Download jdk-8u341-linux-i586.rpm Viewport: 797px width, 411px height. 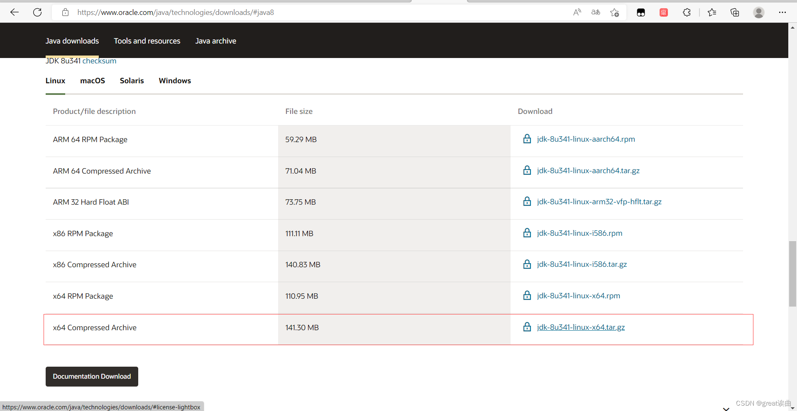[x=579, y=233]
